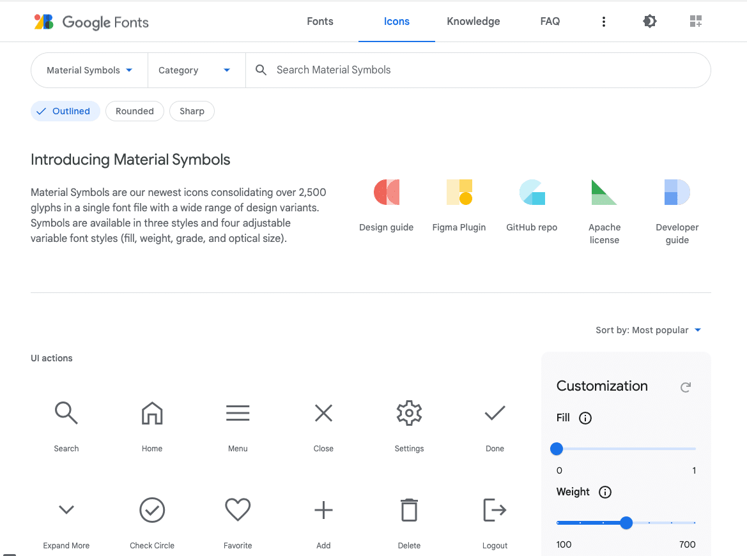Open the FAQ tab
The height and width of the screenshot is (556, 747).
550,22
